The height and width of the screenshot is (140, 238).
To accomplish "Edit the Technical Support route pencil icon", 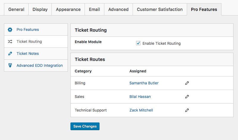I will tap(187, 110).
